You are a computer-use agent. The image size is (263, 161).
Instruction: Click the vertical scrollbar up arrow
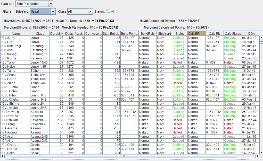[261, 38]
